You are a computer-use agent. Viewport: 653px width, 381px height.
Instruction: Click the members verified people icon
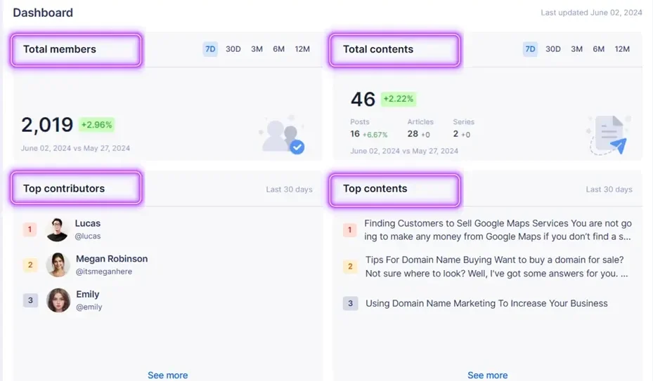[282, 135]
